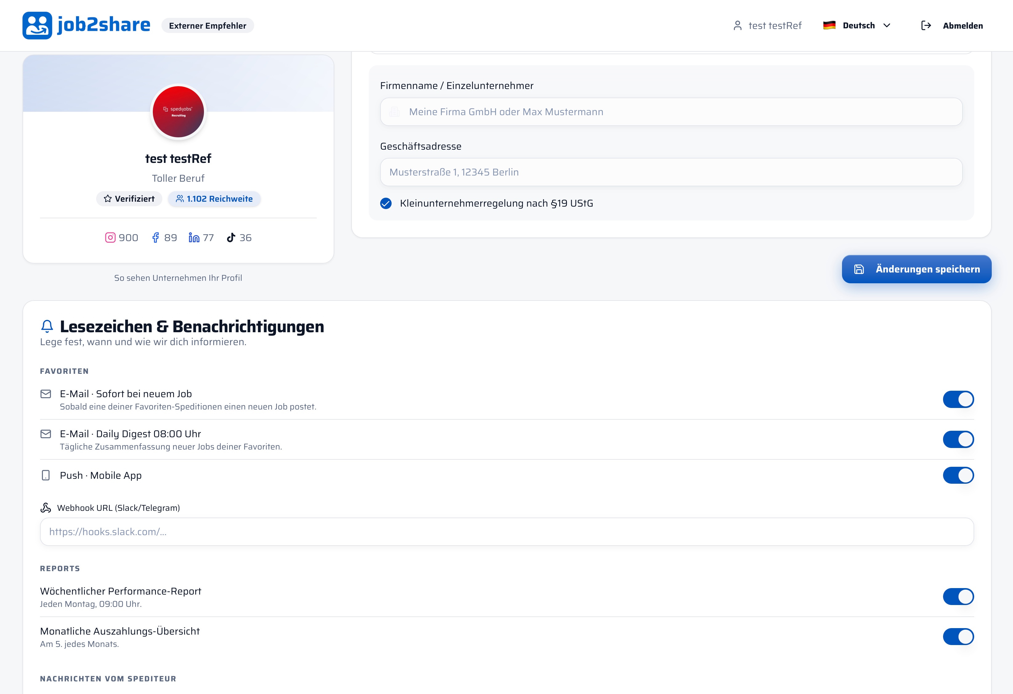
Task: Click the bell icon beside Lesezeichen heading
Action: pos(47,326)
